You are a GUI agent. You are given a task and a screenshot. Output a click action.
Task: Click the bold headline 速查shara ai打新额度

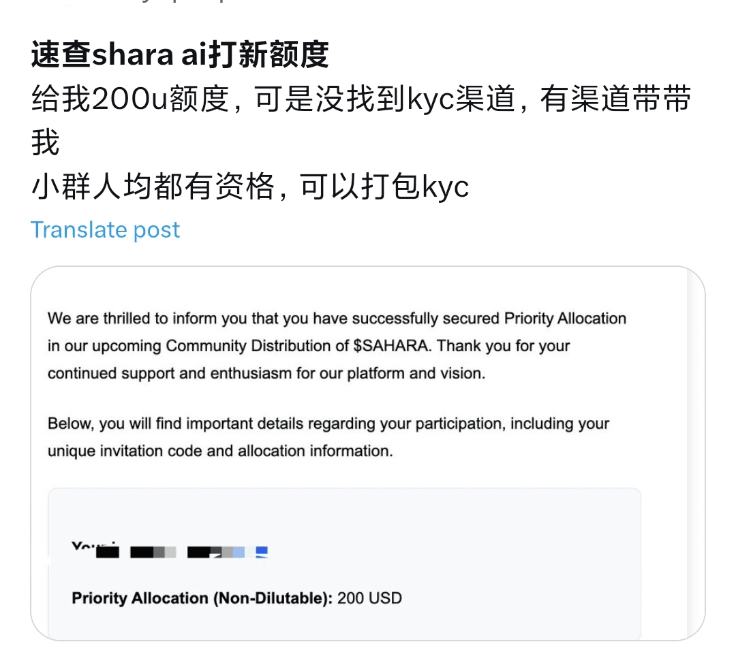tap(180, 56)
